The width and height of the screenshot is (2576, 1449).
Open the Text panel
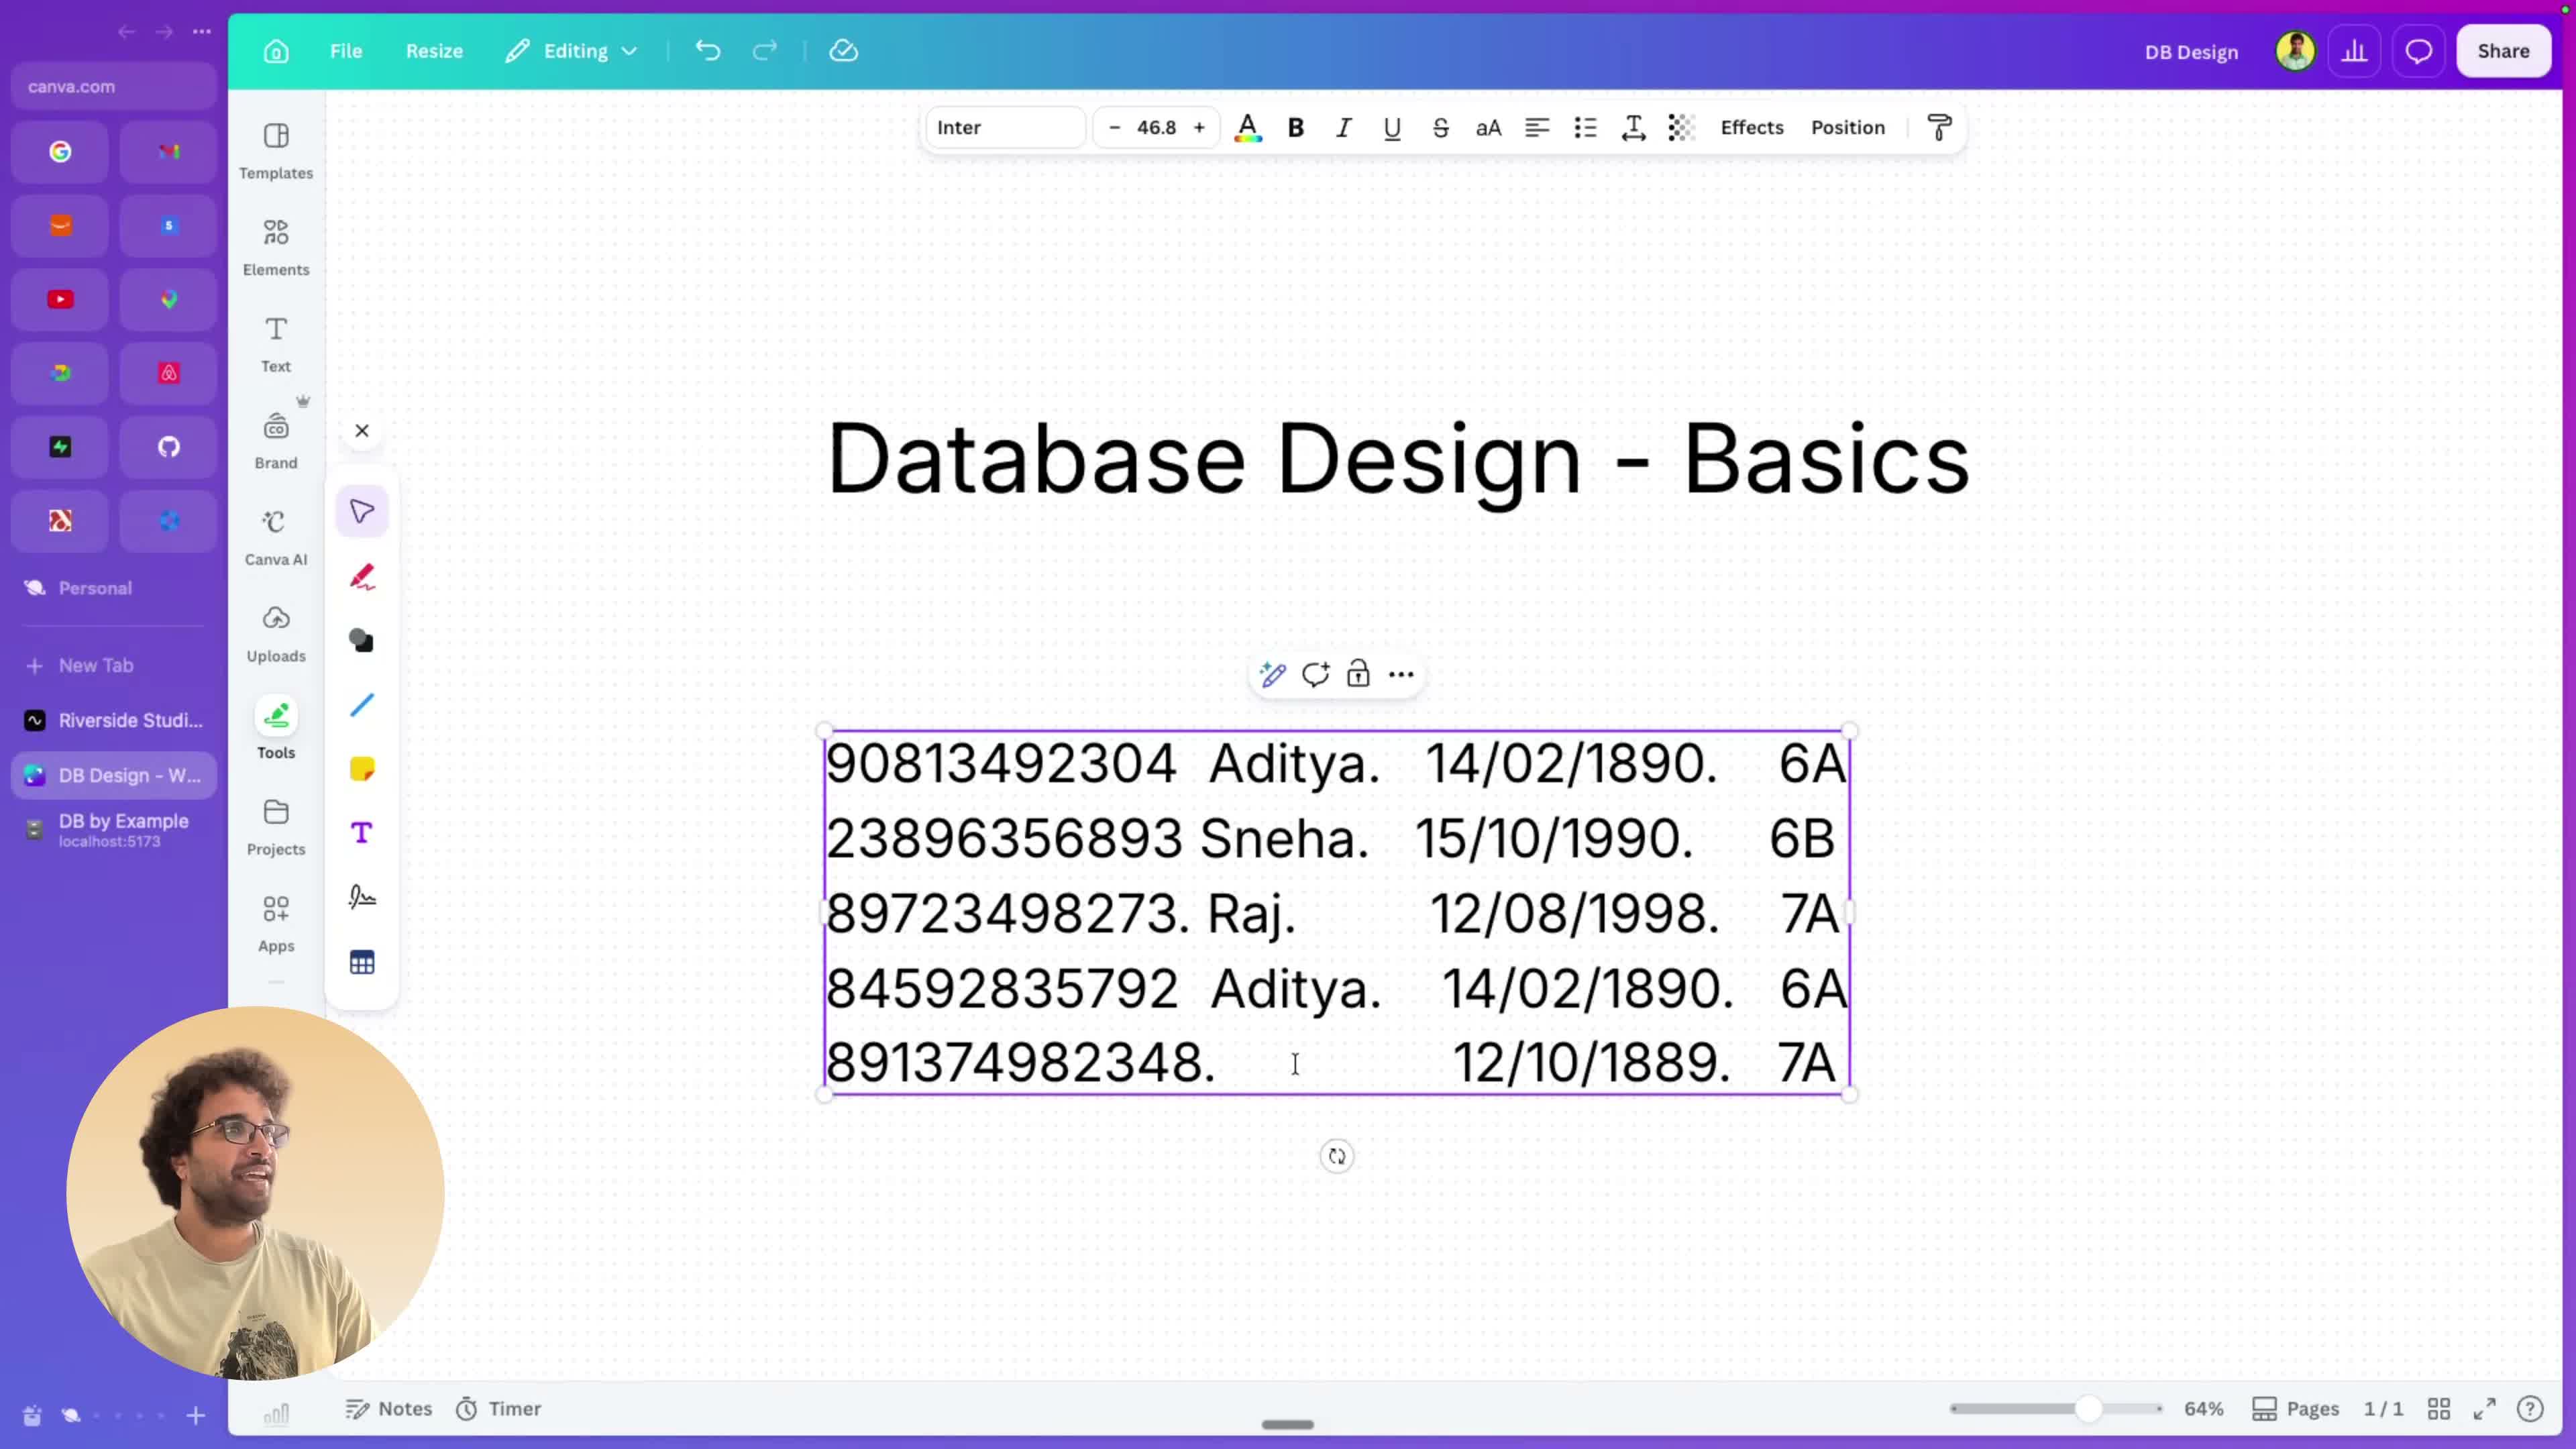[x=276, y=344]
